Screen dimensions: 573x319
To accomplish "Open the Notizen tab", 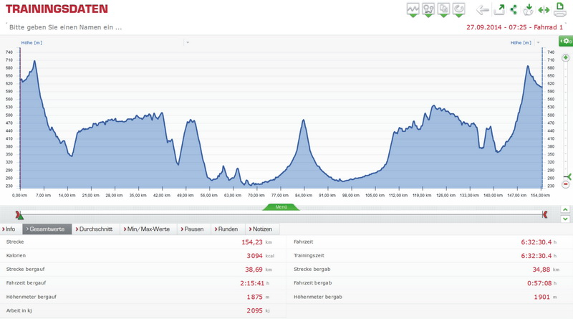I will click(x=260, y=229).
